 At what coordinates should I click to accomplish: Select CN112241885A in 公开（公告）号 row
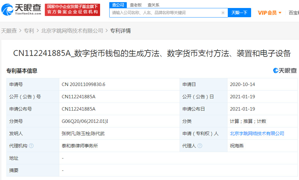pyautogui.click(x=78, y=96)
